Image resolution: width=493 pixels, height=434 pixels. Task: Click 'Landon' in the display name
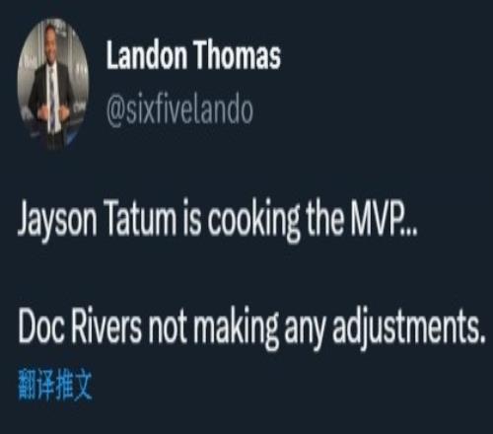click(147, 55)
